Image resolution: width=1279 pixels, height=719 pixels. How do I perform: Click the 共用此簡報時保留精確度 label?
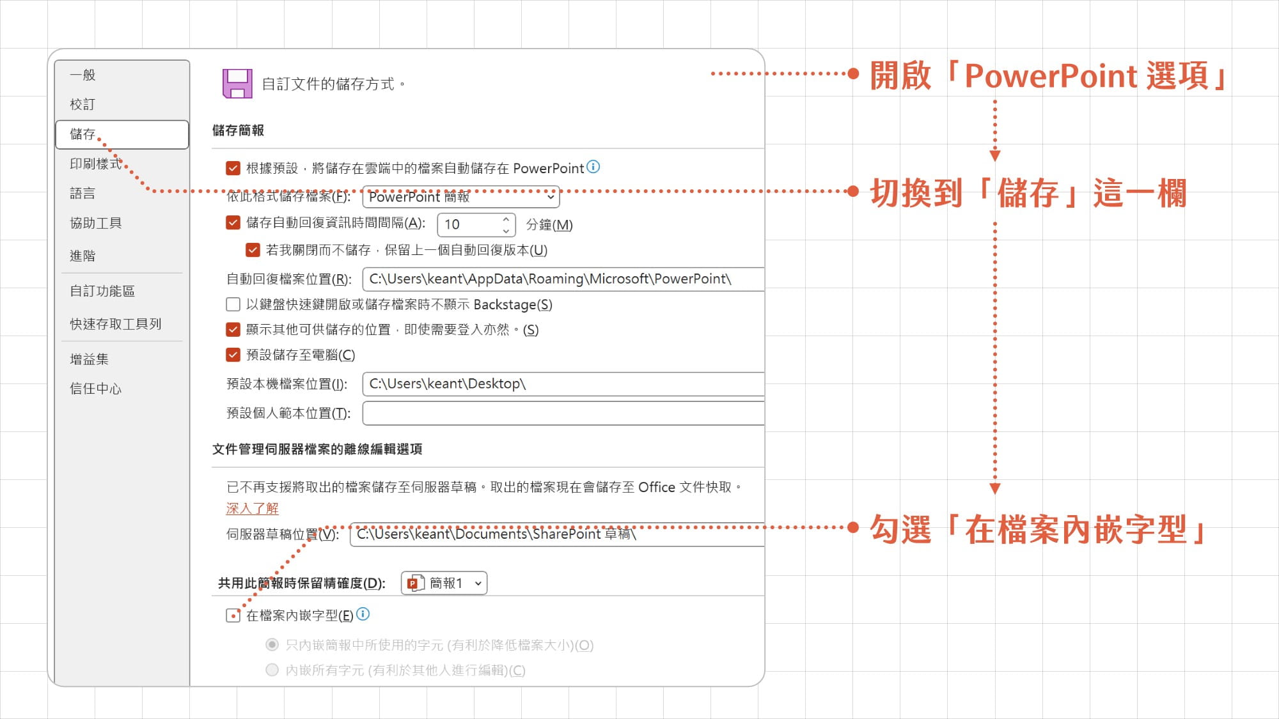click(x=301, y=583)
